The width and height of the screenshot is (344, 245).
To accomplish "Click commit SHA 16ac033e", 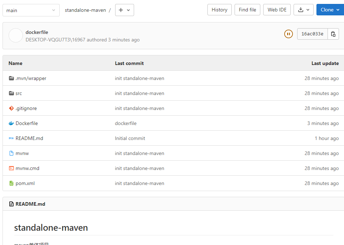I will click(313, 34).
